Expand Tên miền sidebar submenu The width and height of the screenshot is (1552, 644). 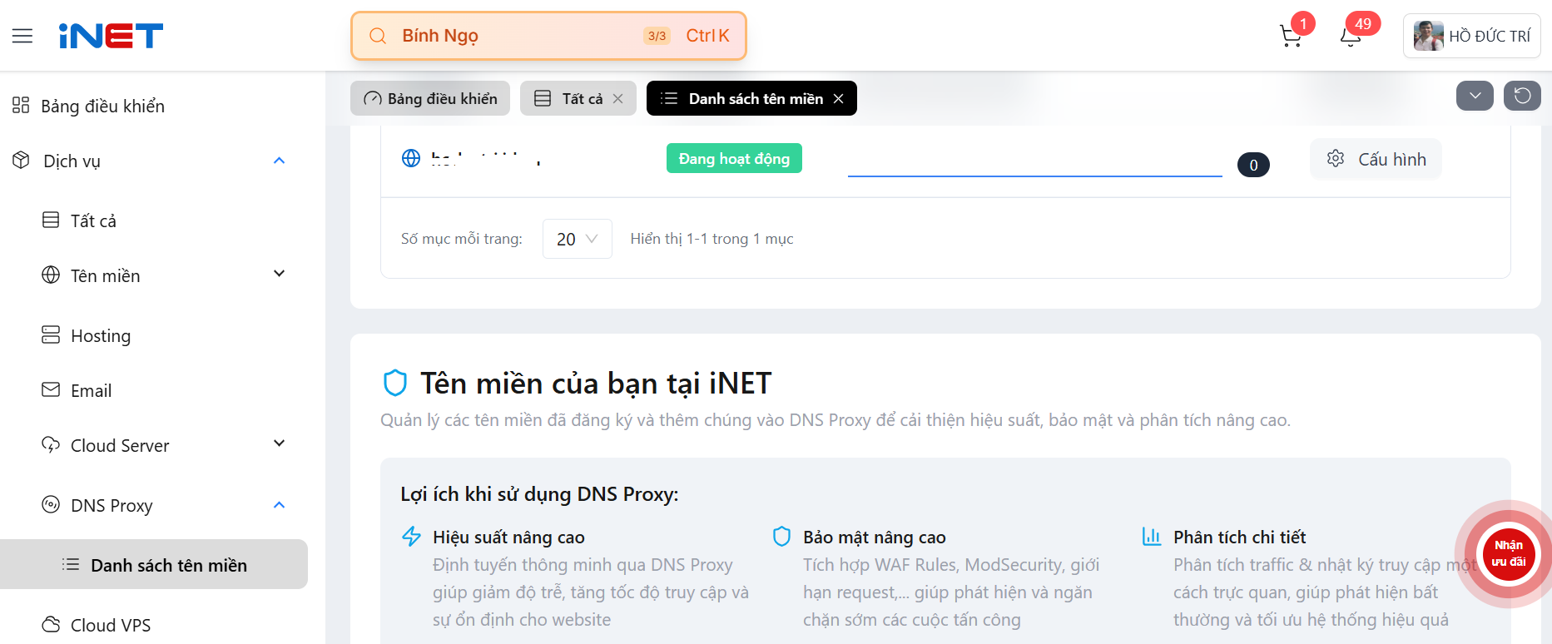pyautogui.click(x=280, y=274)
